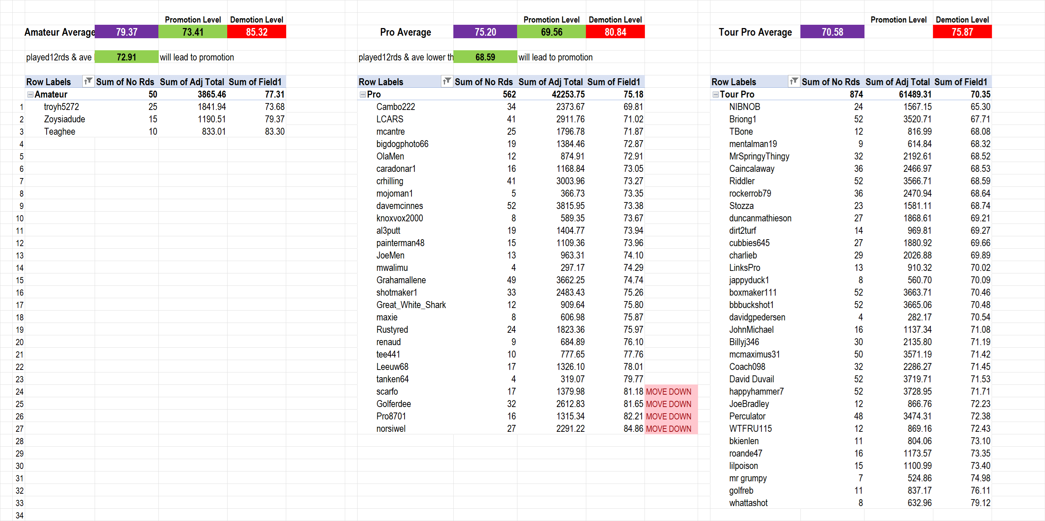This screenshot has height=521, width=1045.
Task: Select green 72.91 promotion threshold cell
Action: (x=127, y=57)
